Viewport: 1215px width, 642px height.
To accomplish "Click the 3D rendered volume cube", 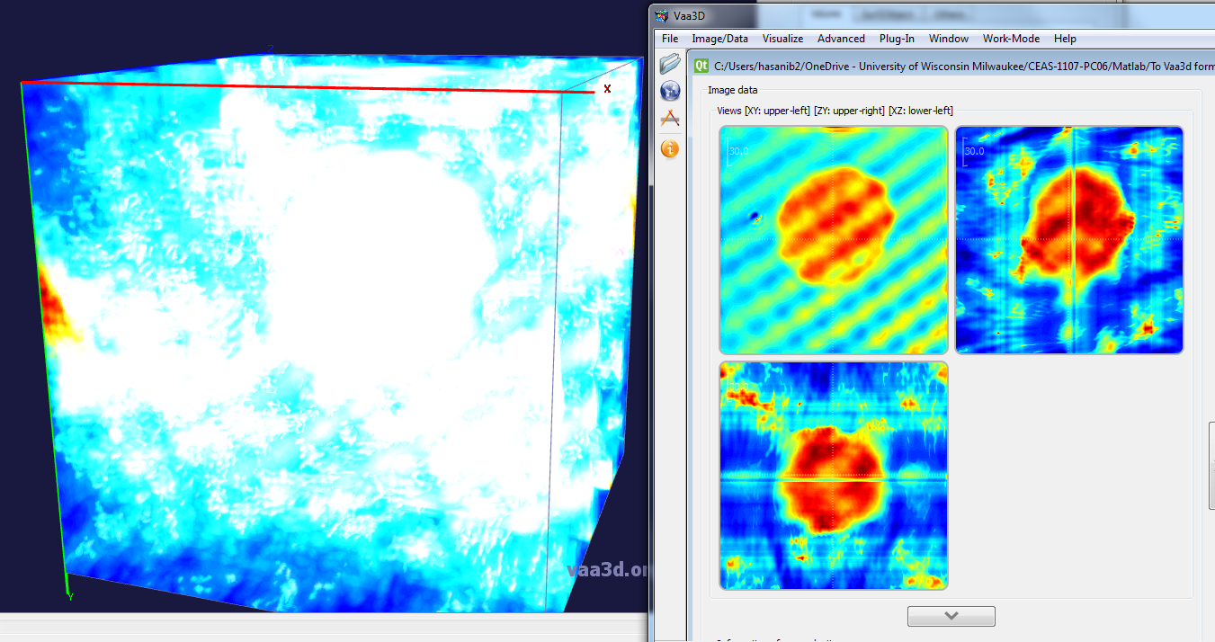I will pyautogui.click(x=324, y=342).
